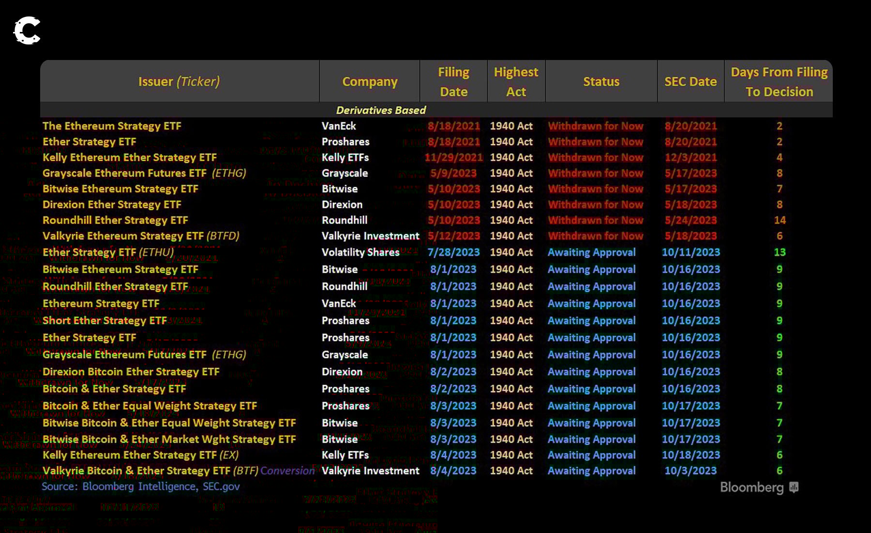
Task: Choose the SEC Date column header
Action: coord(691,81)
